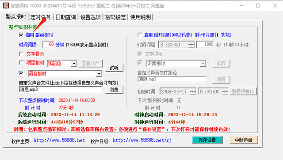Click system uptime 4小时18分27秒
The width and height of the screenshot is (283, 160).
[x=67, y=122]
